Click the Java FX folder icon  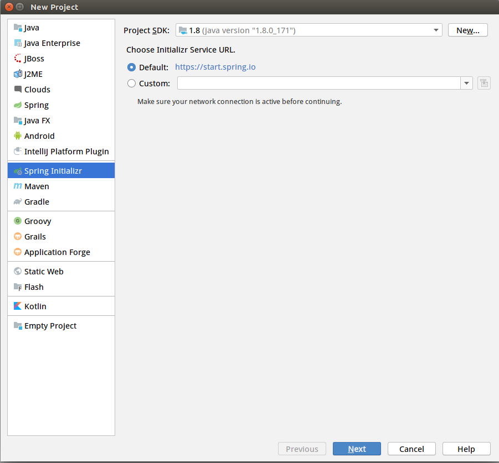(18, 121)
